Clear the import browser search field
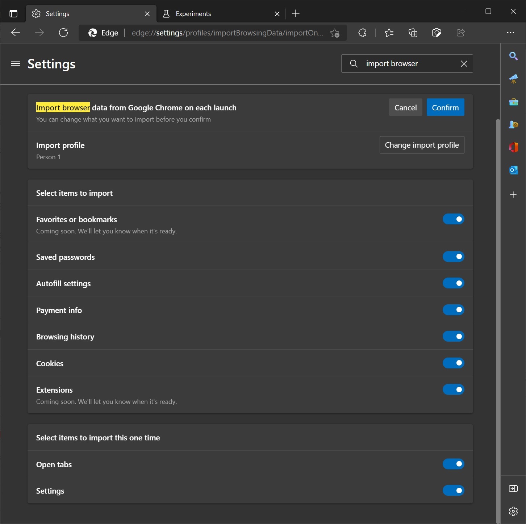Image resolution: width=526 pixels, height=524 pixels. click(x=464, y=64)
